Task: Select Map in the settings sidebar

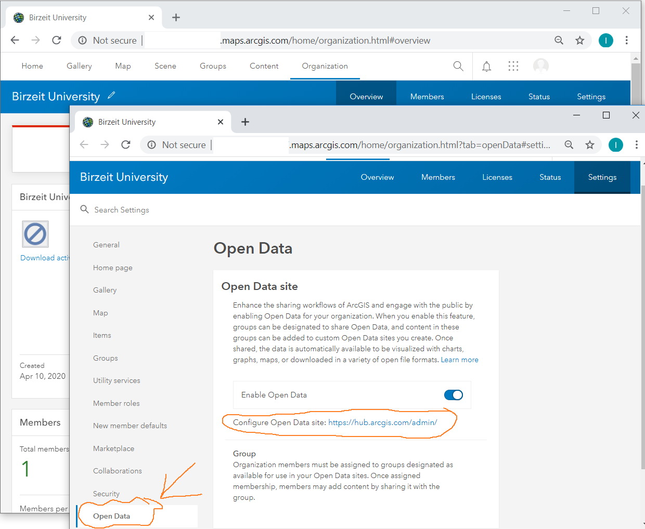Action: pos(100,313)
